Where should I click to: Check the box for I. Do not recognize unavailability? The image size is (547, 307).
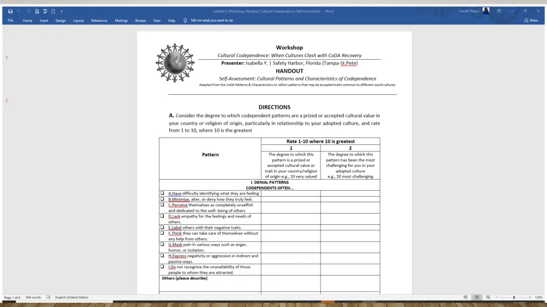[162, 266]
